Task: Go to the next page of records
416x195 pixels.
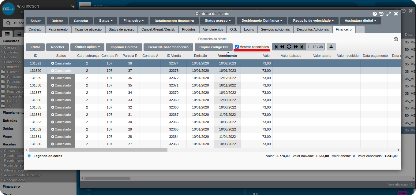Action: [296, 47]
